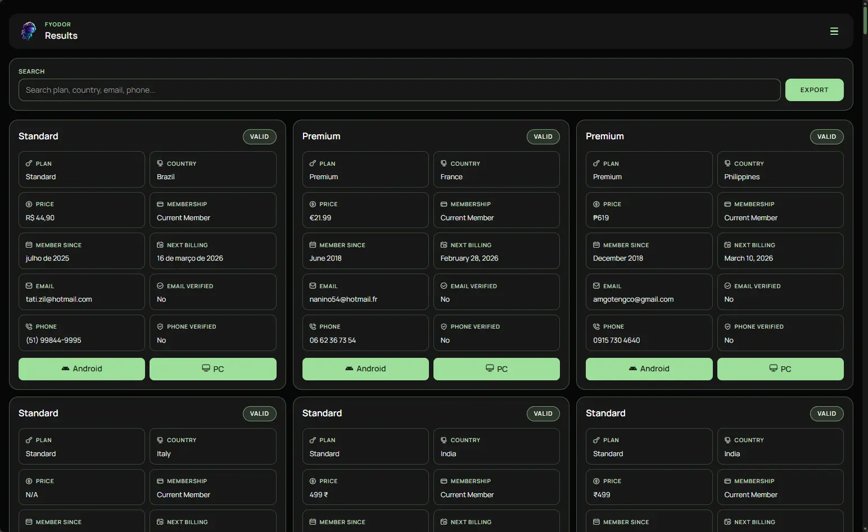Open the hamburger menu icon
This screenshot has width=868, height=532.
[834, 31]
